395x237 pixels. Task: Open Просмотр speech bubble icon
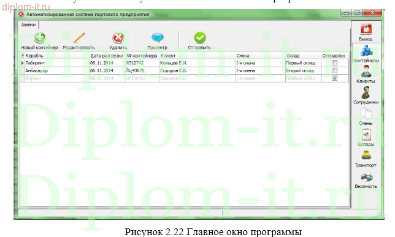[158, 38]
